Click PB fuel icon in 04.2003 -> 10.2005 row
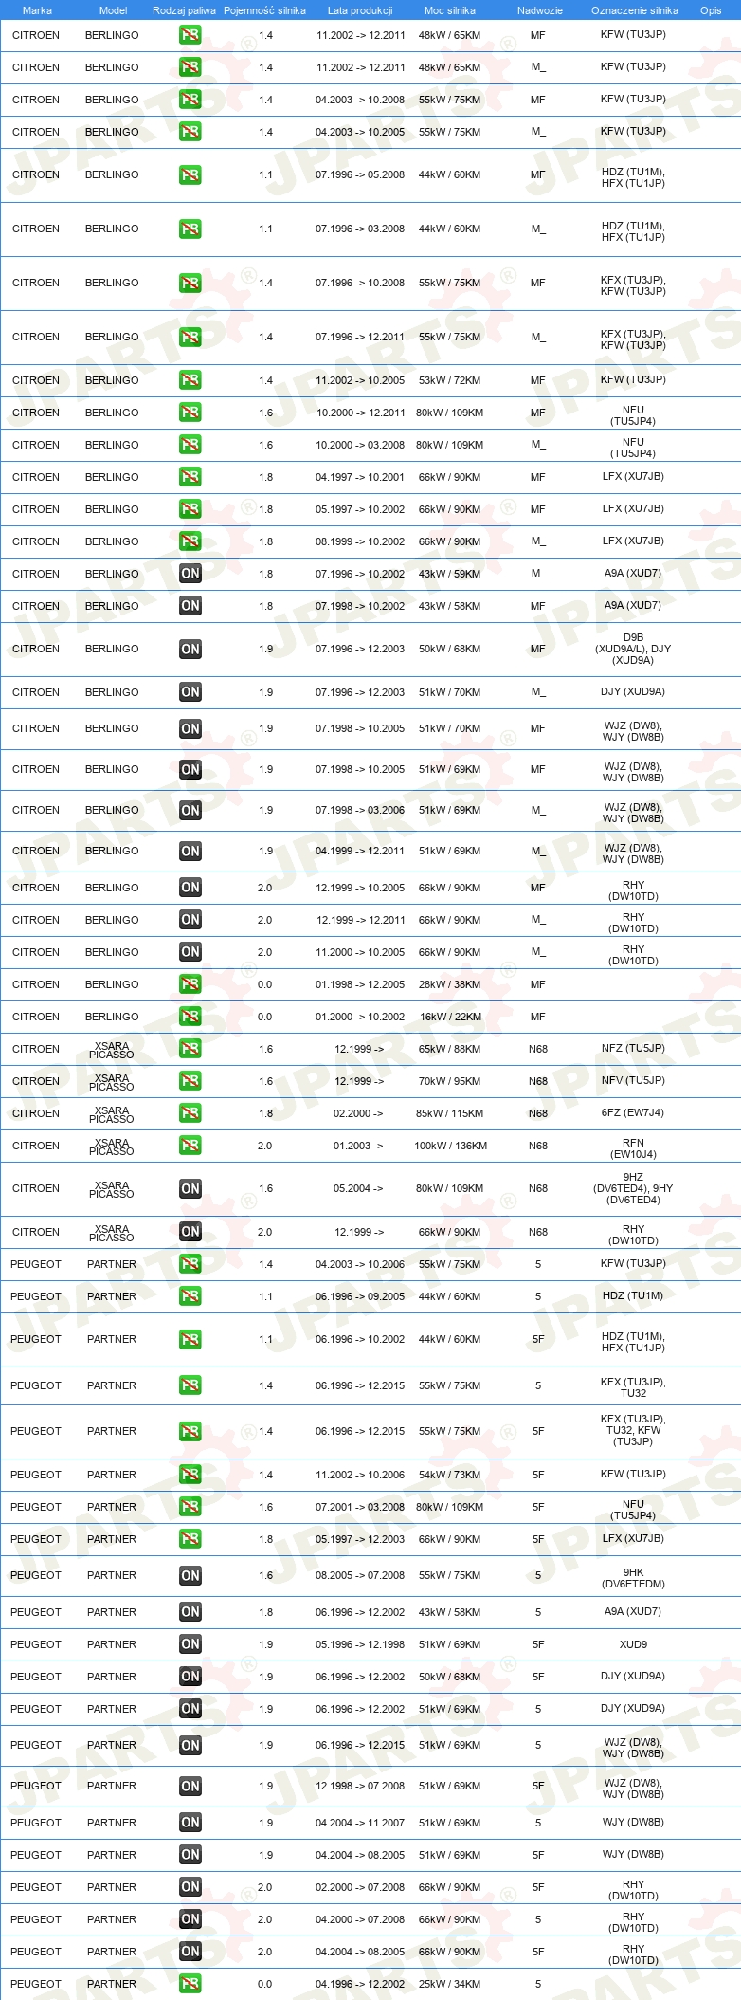The height and width of the screenshot is (2000, 741). click(190, 132)
